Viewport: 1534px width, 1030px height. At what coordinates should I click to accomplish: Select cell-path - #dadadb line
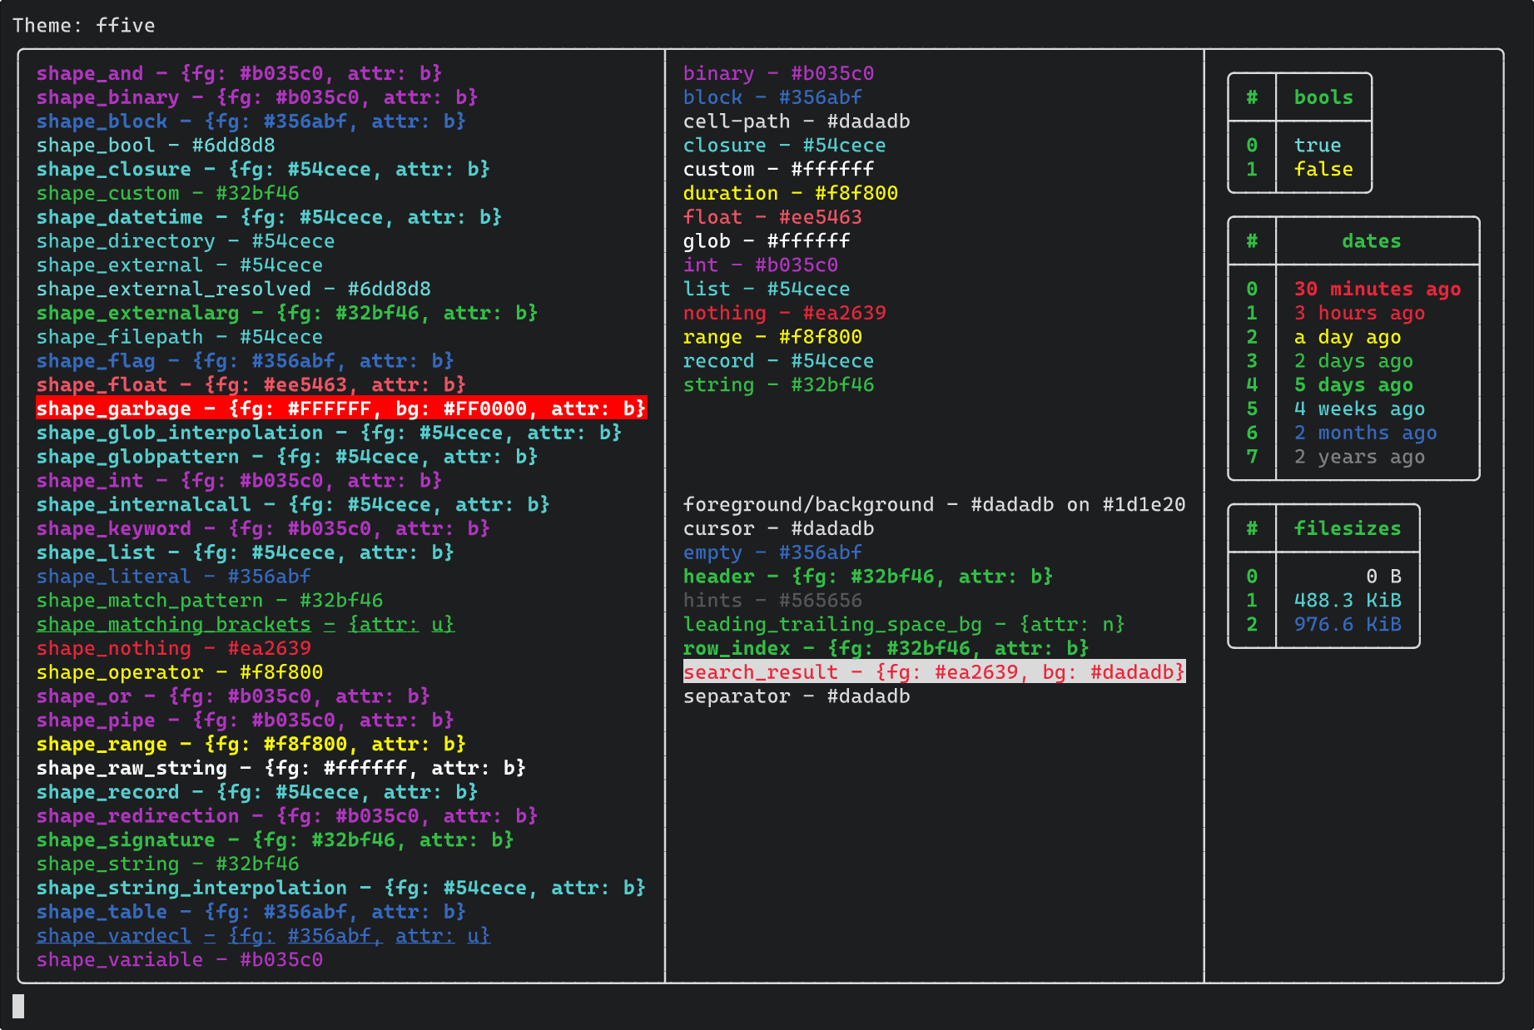797,121
